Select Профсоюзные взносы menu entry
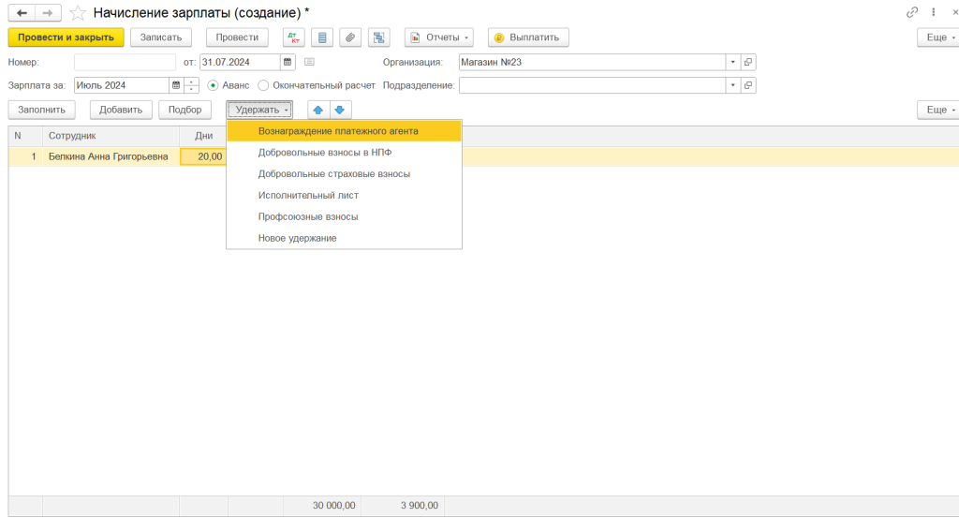This screenshot has height=518, width=959. 308,217
